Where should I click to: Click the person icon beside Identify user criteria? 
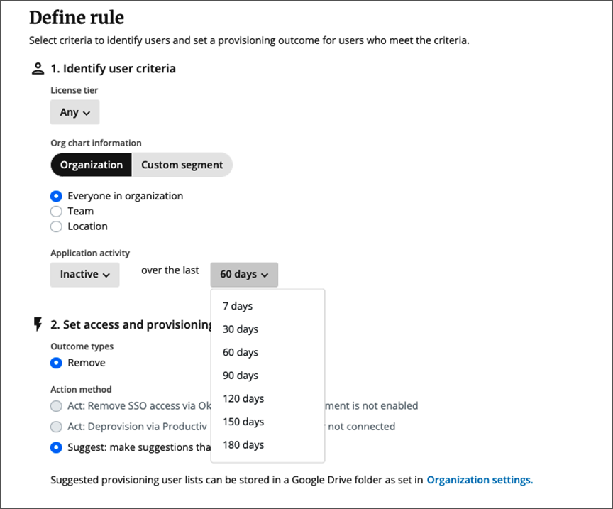(38, 69)
